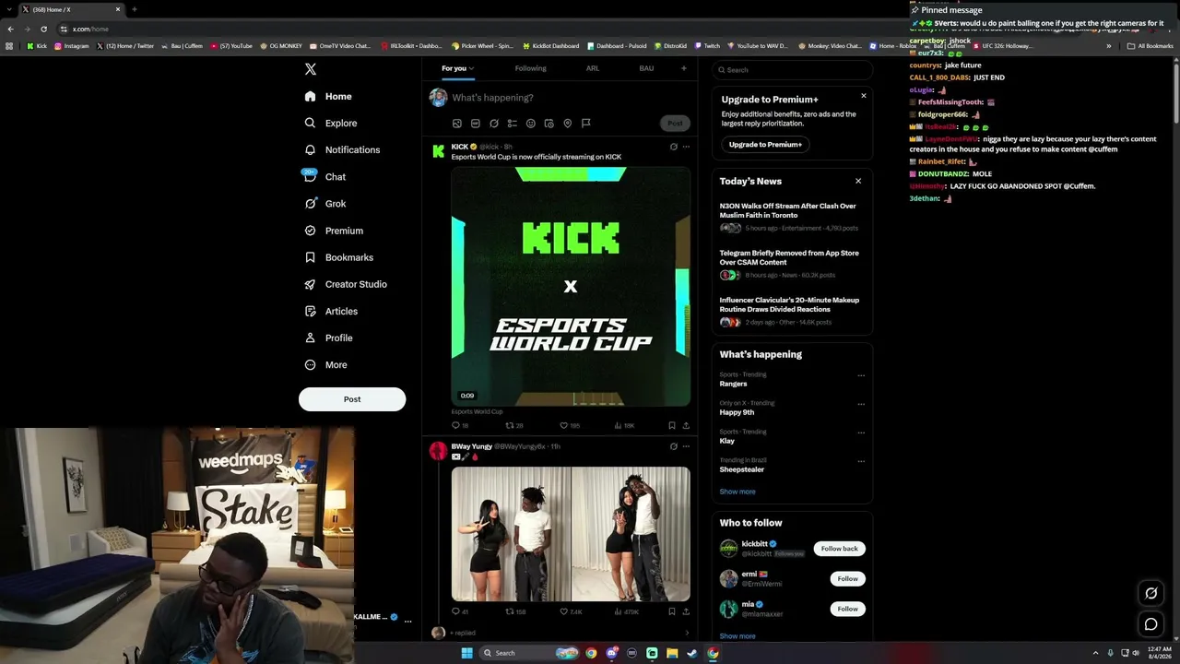1180x664 pixels.
Task: Ask Grok about the KICK post
Action: pyautogui.click(x=673, y=147)
